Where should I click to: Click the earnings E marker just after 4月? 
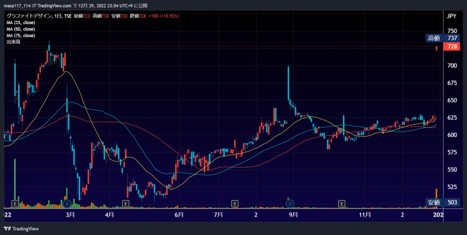[x=126, y=204]
